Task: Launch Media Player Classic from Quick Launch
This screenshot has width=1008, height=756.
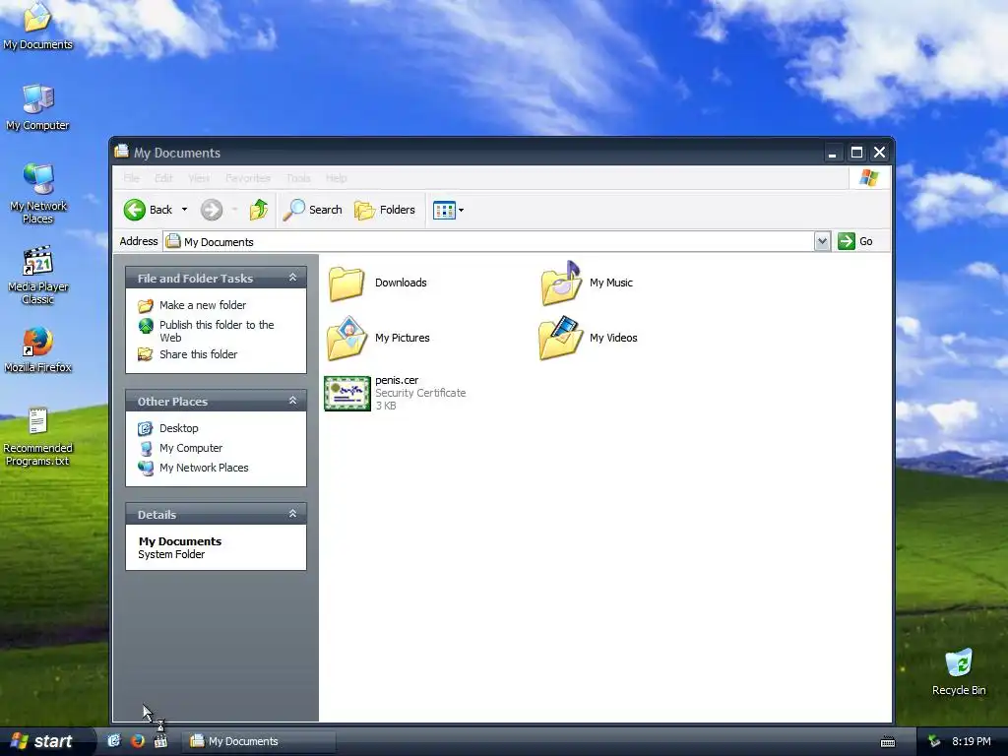Action: [x=160, y=741]
